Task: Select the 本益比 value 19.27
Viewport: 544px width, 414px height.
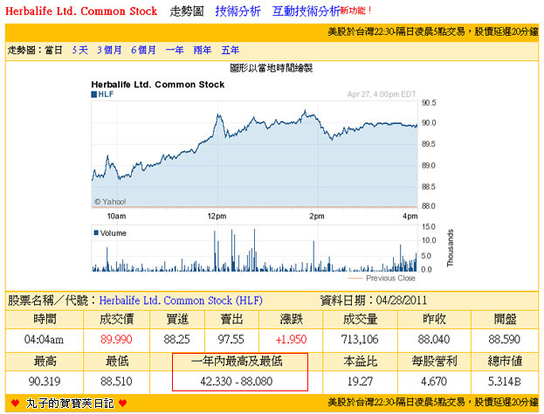Action: pos(360,382)
